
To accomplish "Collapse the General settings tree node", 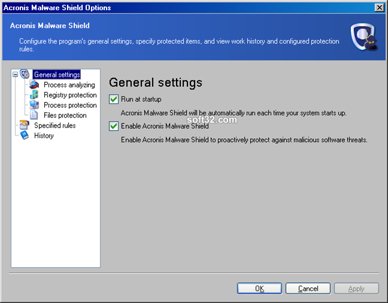I will [x=16, y=74].
